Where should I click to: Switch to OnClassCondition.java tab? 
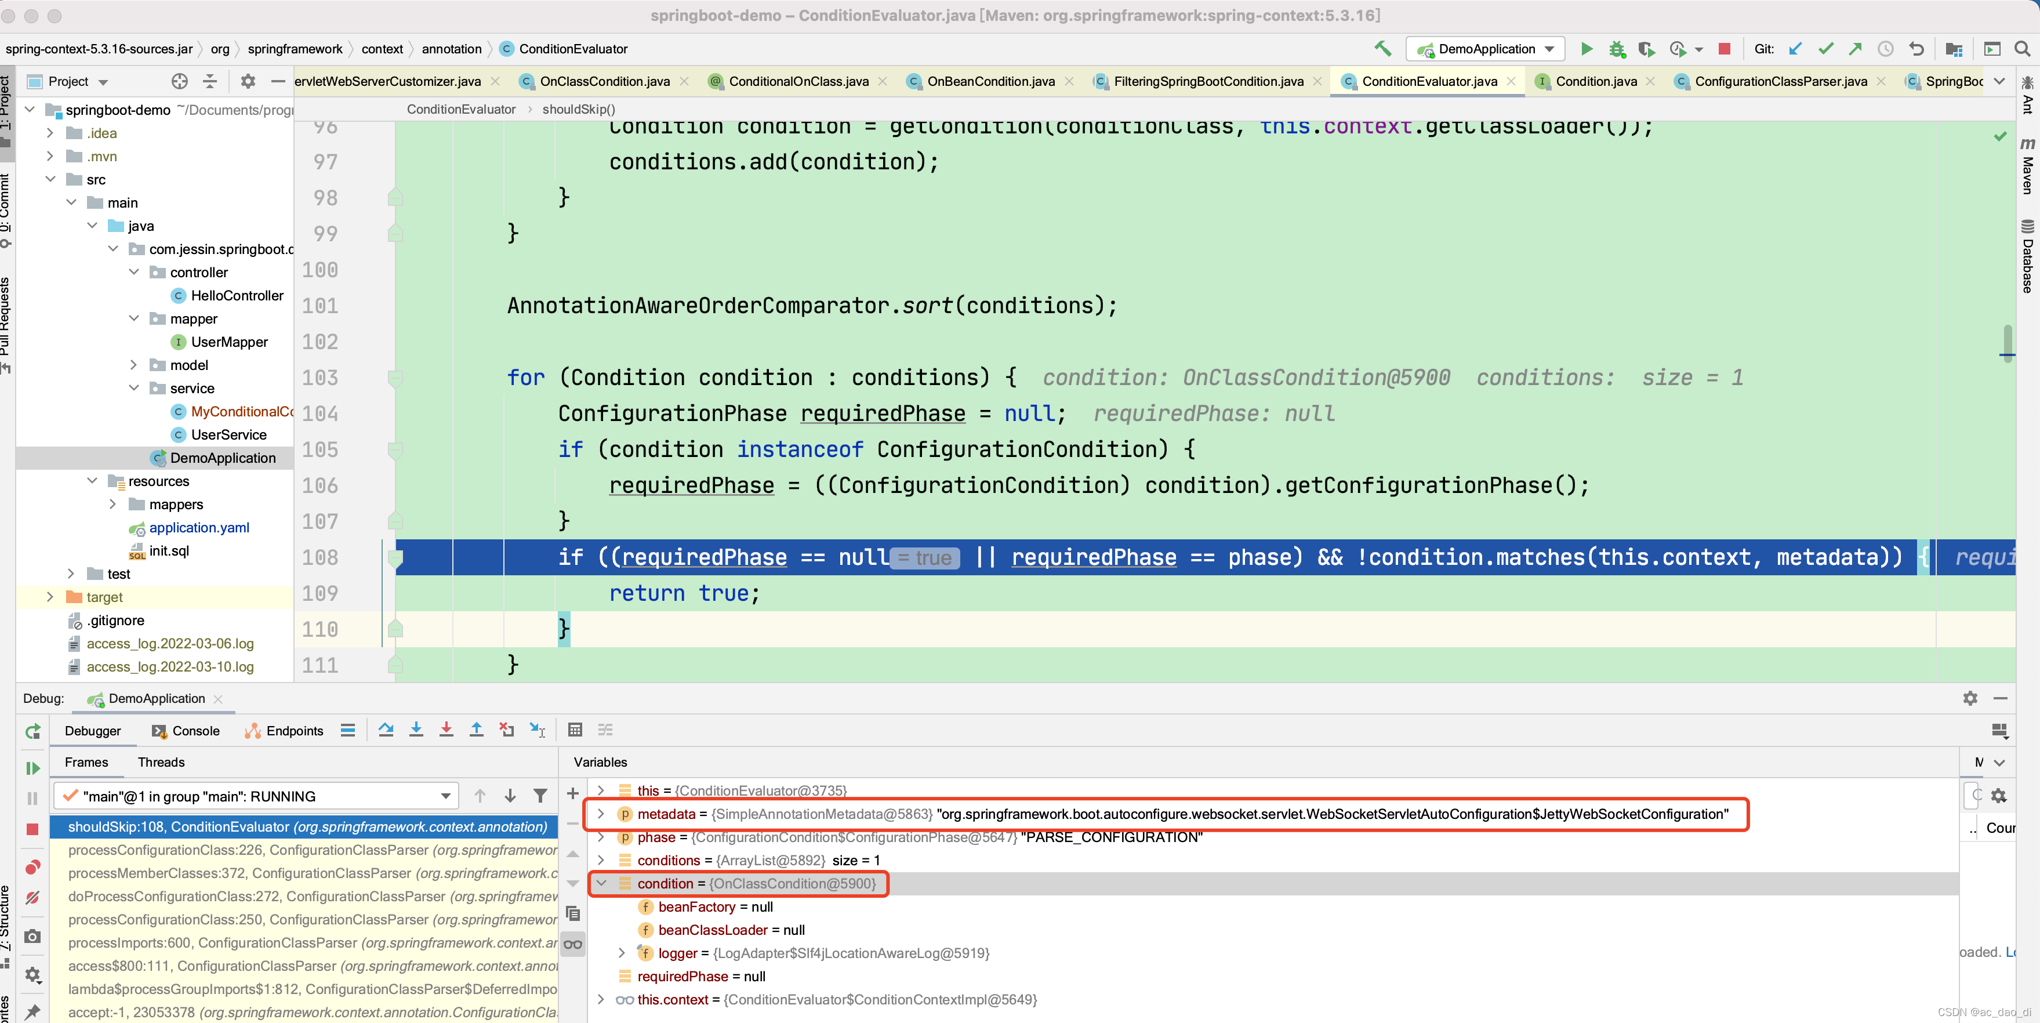coord(604,82)
